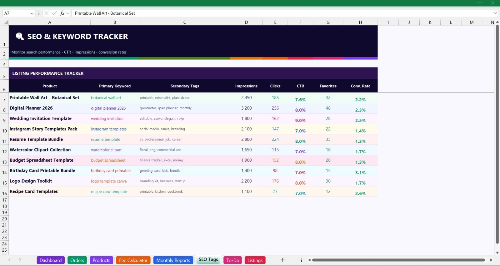Viewport: 500px width, 266px height.
Task: Click the vertical scrollbar thumb
Action: pyautogui.click(x=497, y=134)
